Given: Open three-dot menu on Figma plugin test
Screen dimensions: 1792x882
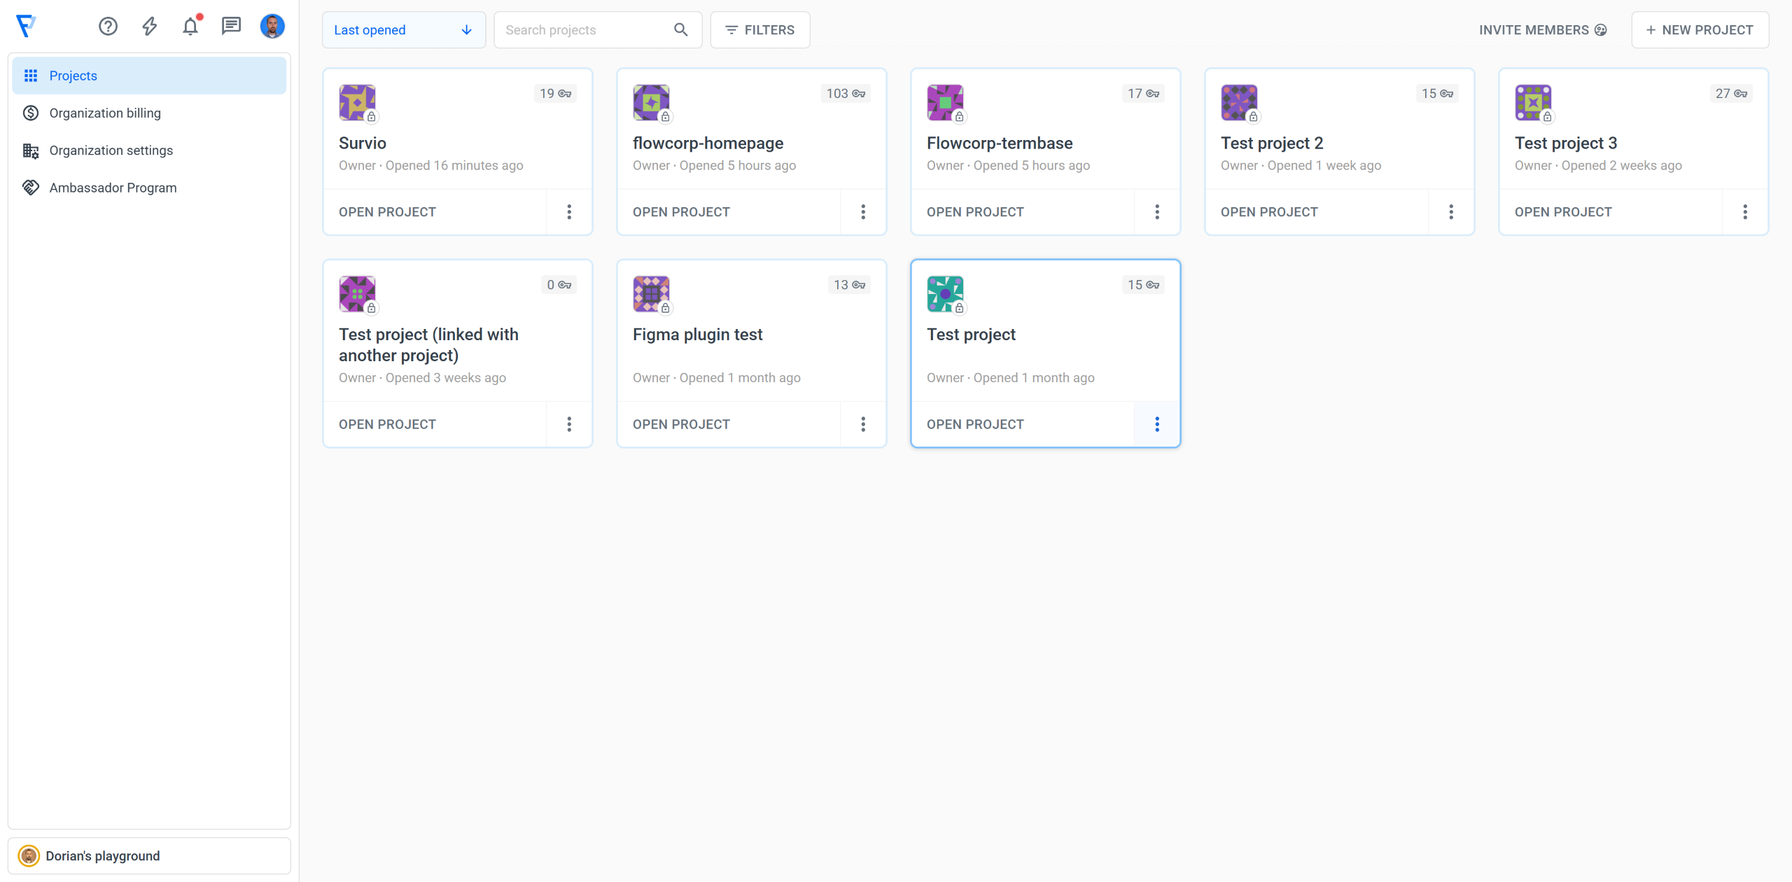Looking at the screenshot, I should [x=862, y=424].
